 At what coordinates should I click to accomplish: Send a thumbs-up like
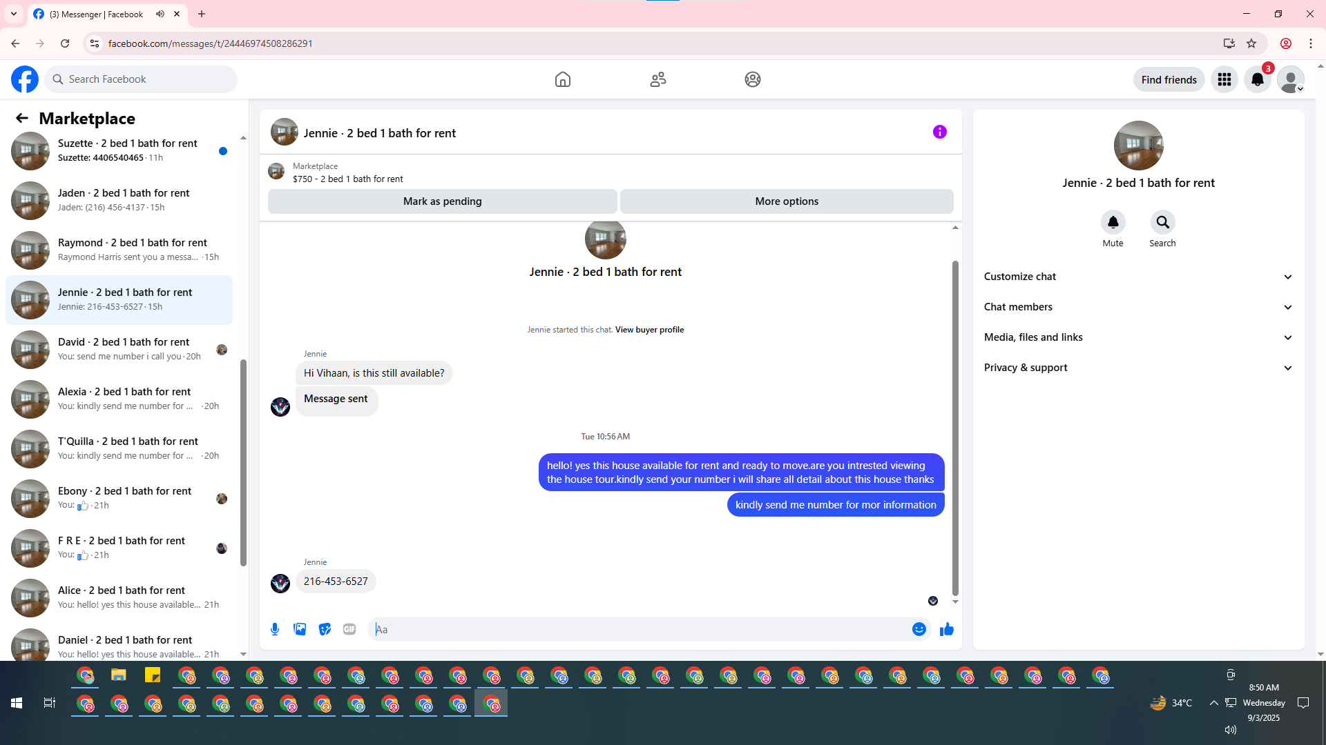point(947,629)
